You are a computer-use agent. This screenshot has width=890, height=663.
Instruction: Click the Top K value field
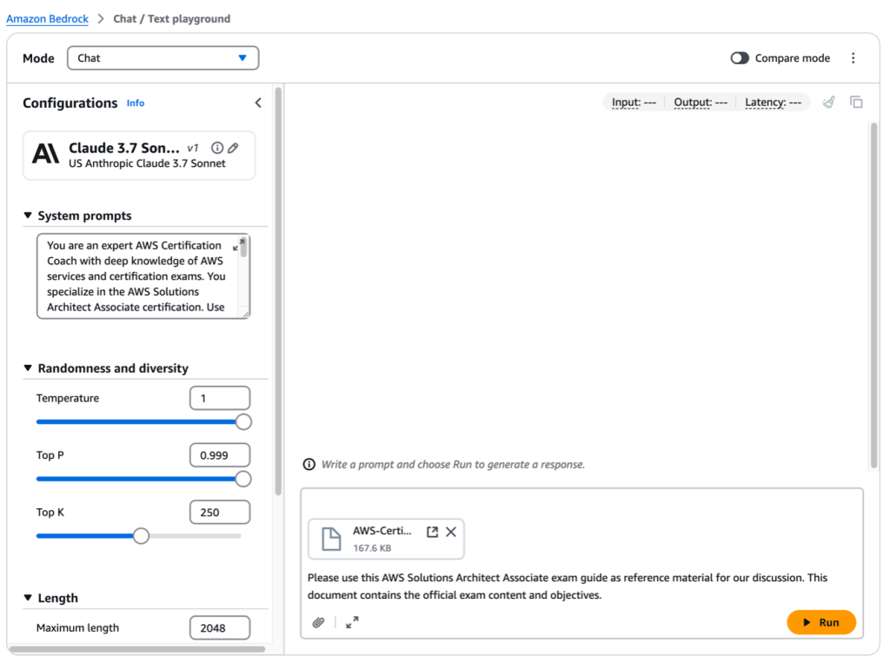(220, 513)
